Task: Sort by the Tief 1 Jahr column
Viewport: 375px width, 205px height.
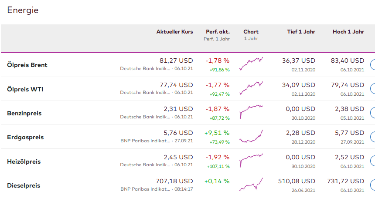Action: 301,32
